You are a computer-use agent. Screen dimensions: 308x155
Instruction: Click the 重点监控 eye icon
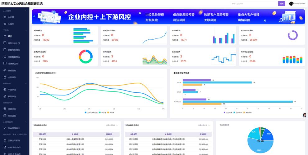point(5,70)
